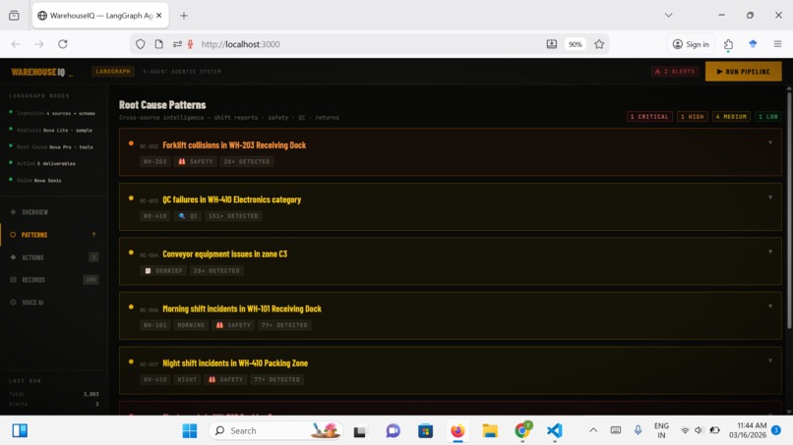Expand the Night shift incidents card
Viewport: 793px width, 445px height.
[x=770, y=361]
